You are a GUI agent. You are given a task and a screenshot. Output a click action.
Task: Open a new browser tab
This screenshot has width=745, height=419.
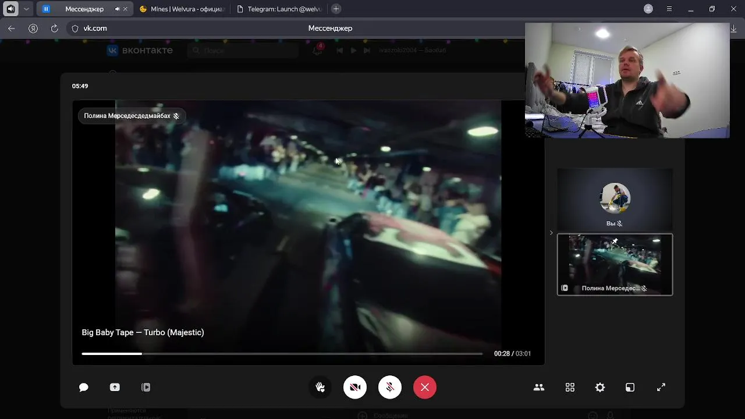[336, 9]
